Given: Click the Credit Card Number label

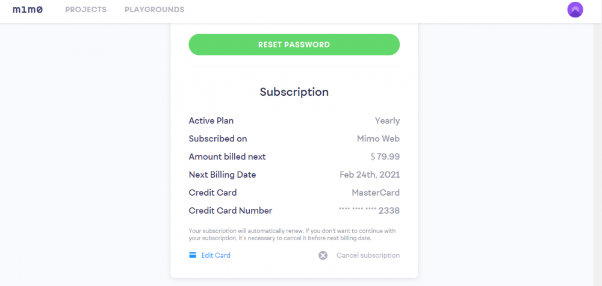Looking at the screenshot, I should (x=231, y=211).
